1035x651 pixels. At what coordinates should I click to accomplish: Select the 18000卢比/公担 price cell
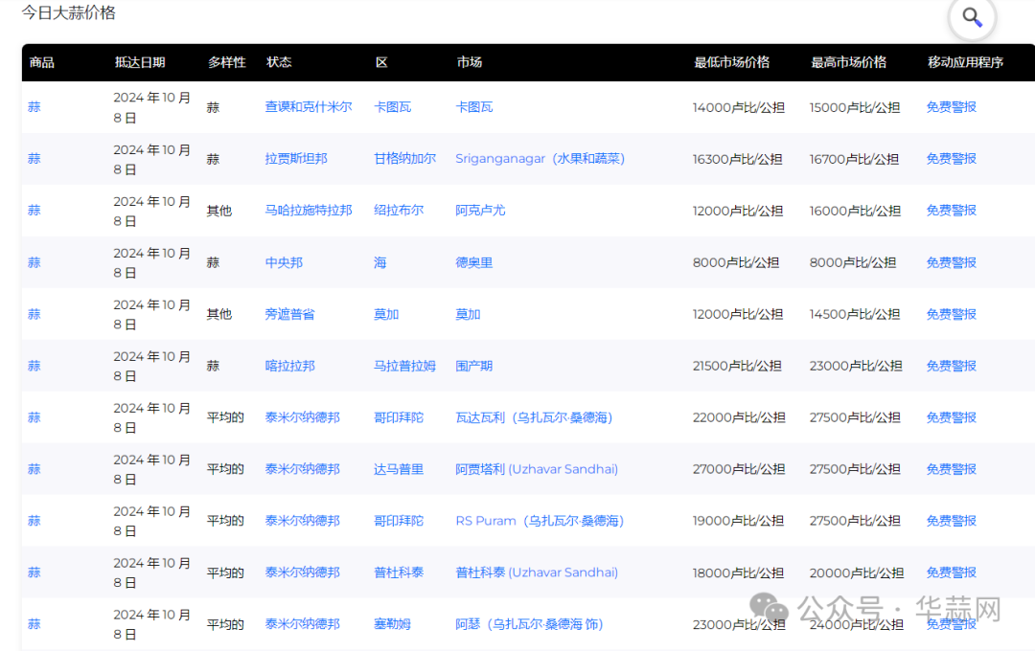point(738,572)
